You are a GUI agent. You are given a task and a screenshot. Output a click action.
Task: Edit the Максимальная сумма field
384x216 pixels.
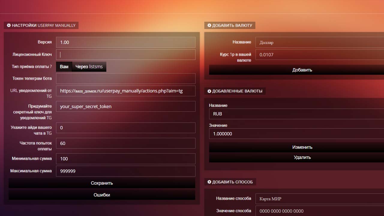pyautogui.click(x=126, y=171)
